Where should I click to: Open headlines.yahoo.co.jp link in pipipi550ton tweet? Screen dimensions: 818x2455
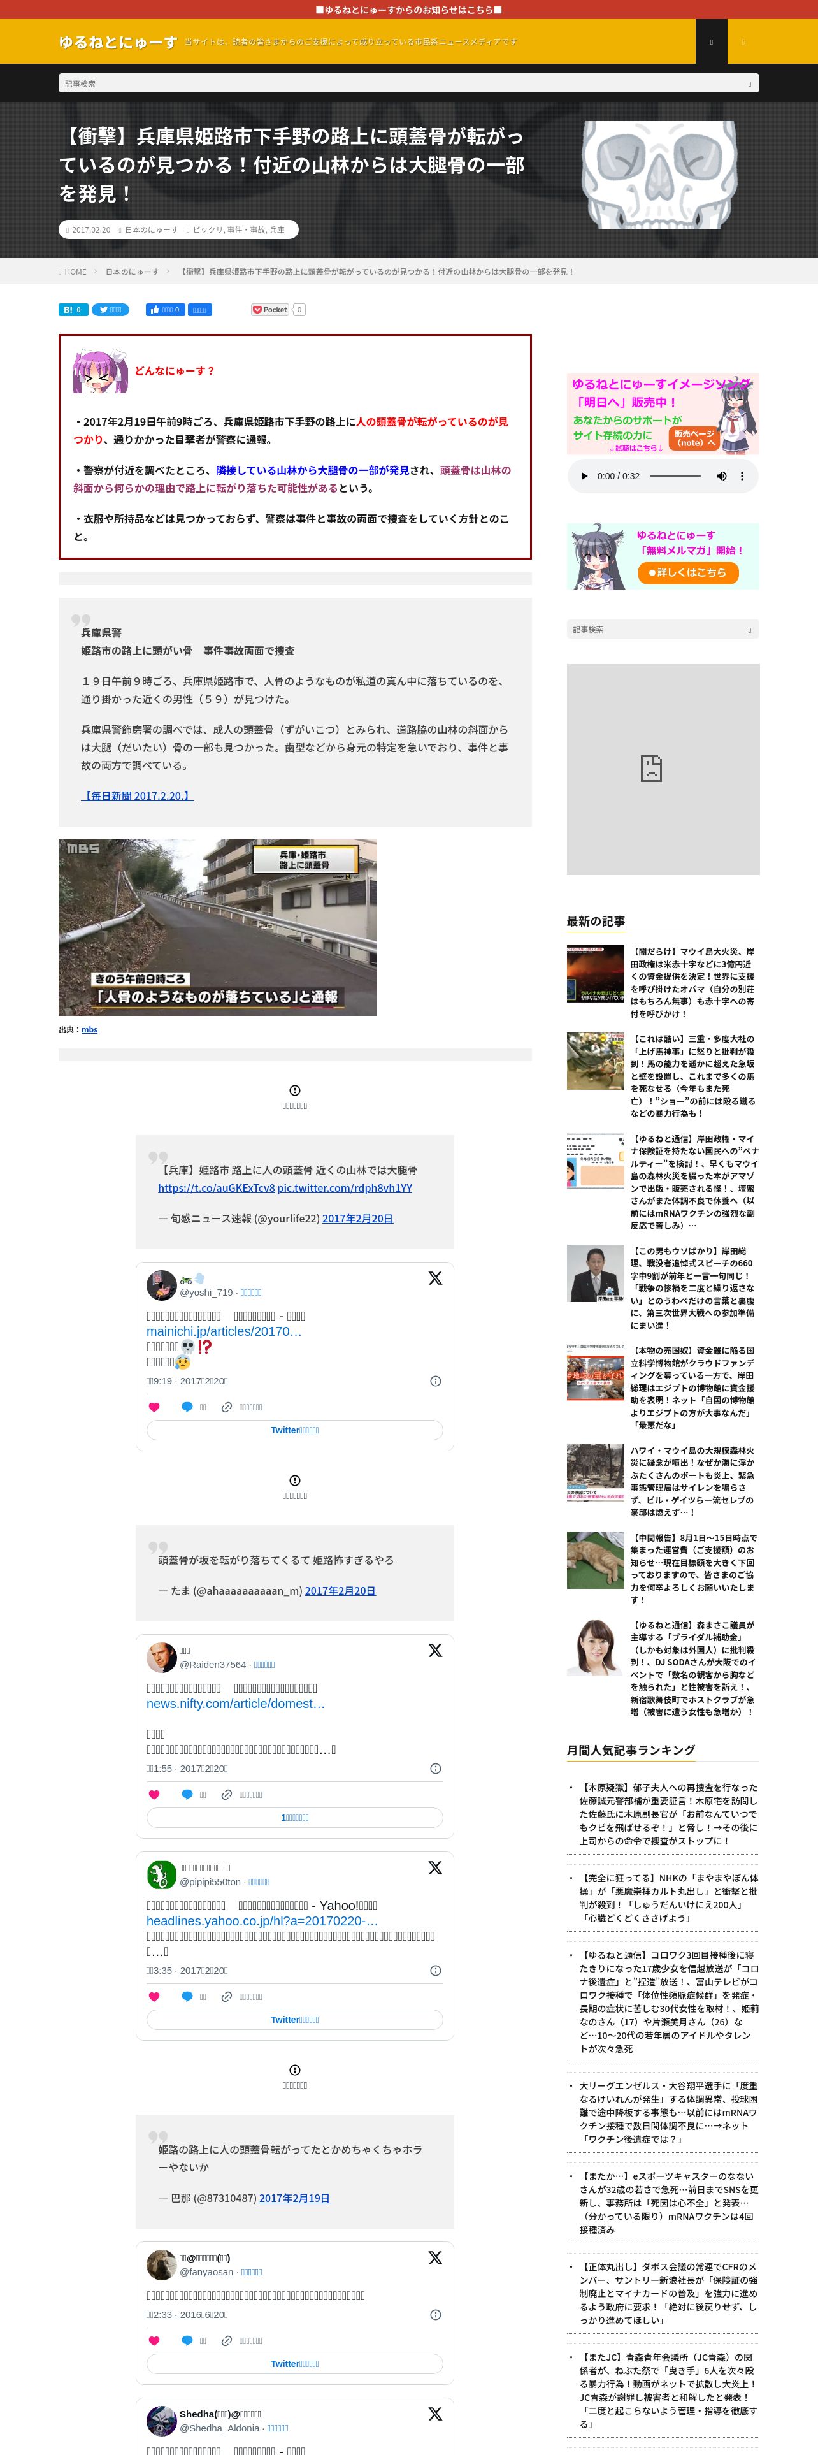coord(262,1920)
